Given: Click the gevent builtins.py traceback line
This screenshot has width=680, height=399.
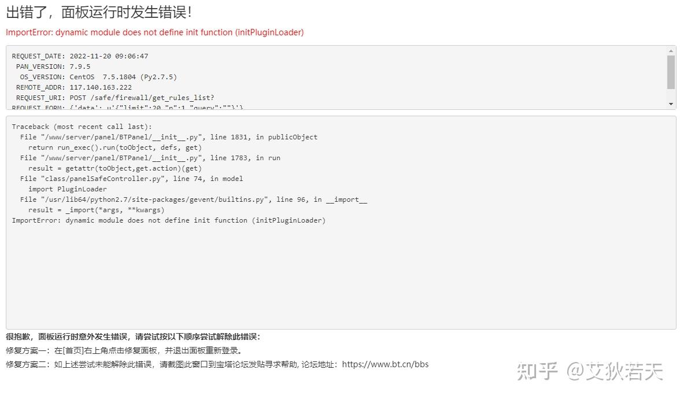Looking at the screenshot, I should (x=193, y=199).
